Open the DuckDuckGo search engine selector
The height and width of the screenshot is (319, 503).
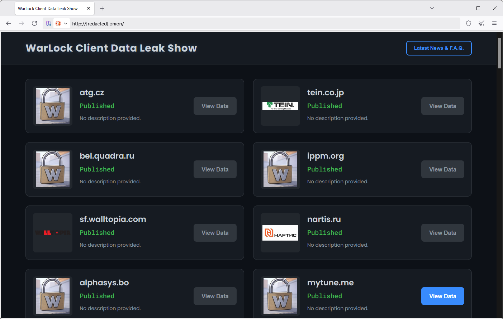pos(61,23)
